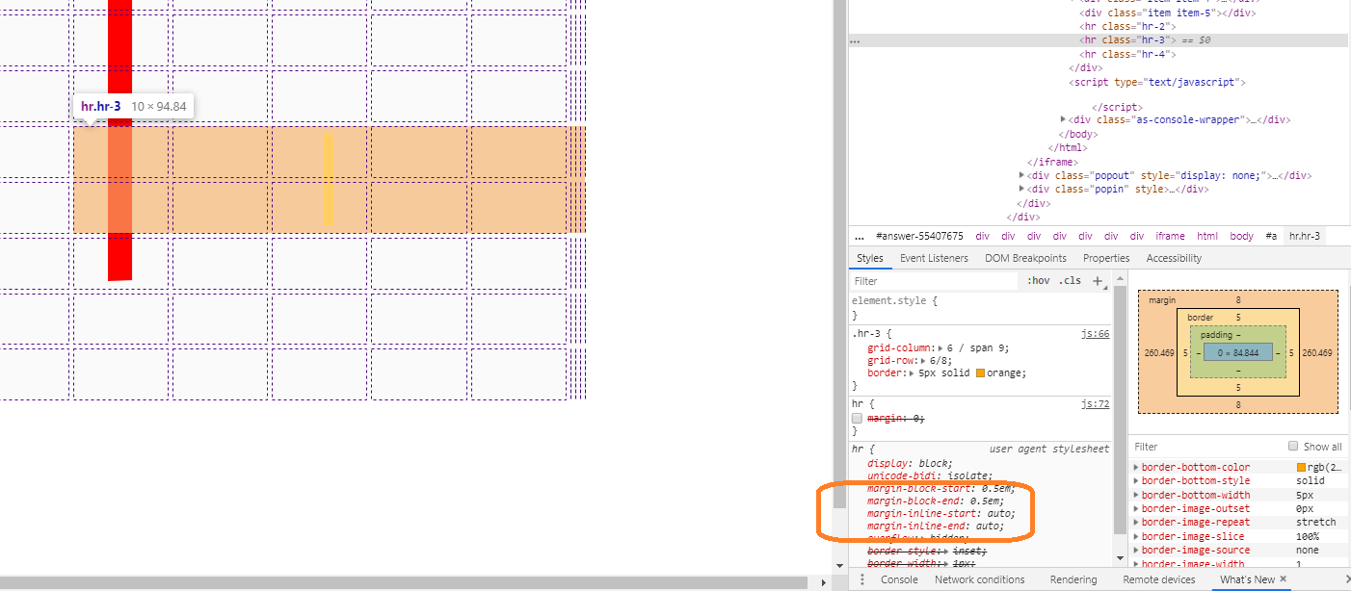
Task: Click the page's horizontal scrollbar right arrow
Action: [822, 582]
